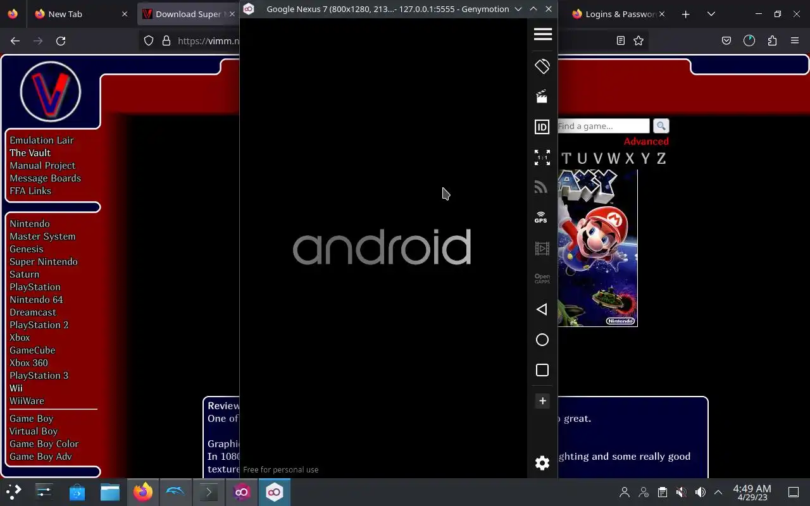Tap the Android home circle button
The height and width of the screenshot is (506, 810).
542,340
